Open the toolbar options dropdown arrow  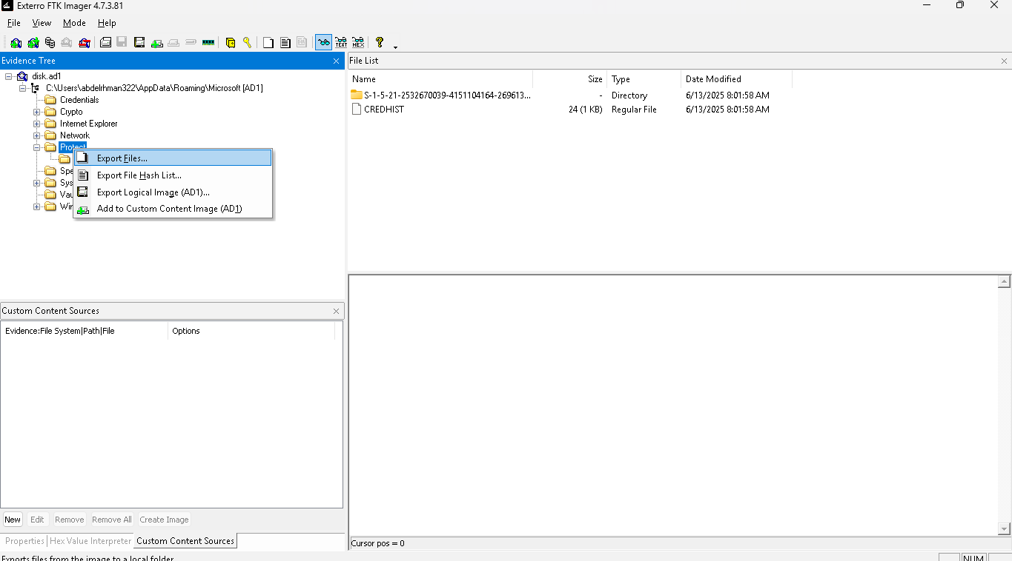396,47
